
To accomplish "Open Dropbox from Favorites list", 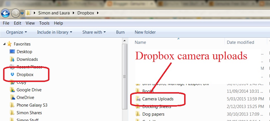I will click(x=25, y=75).
